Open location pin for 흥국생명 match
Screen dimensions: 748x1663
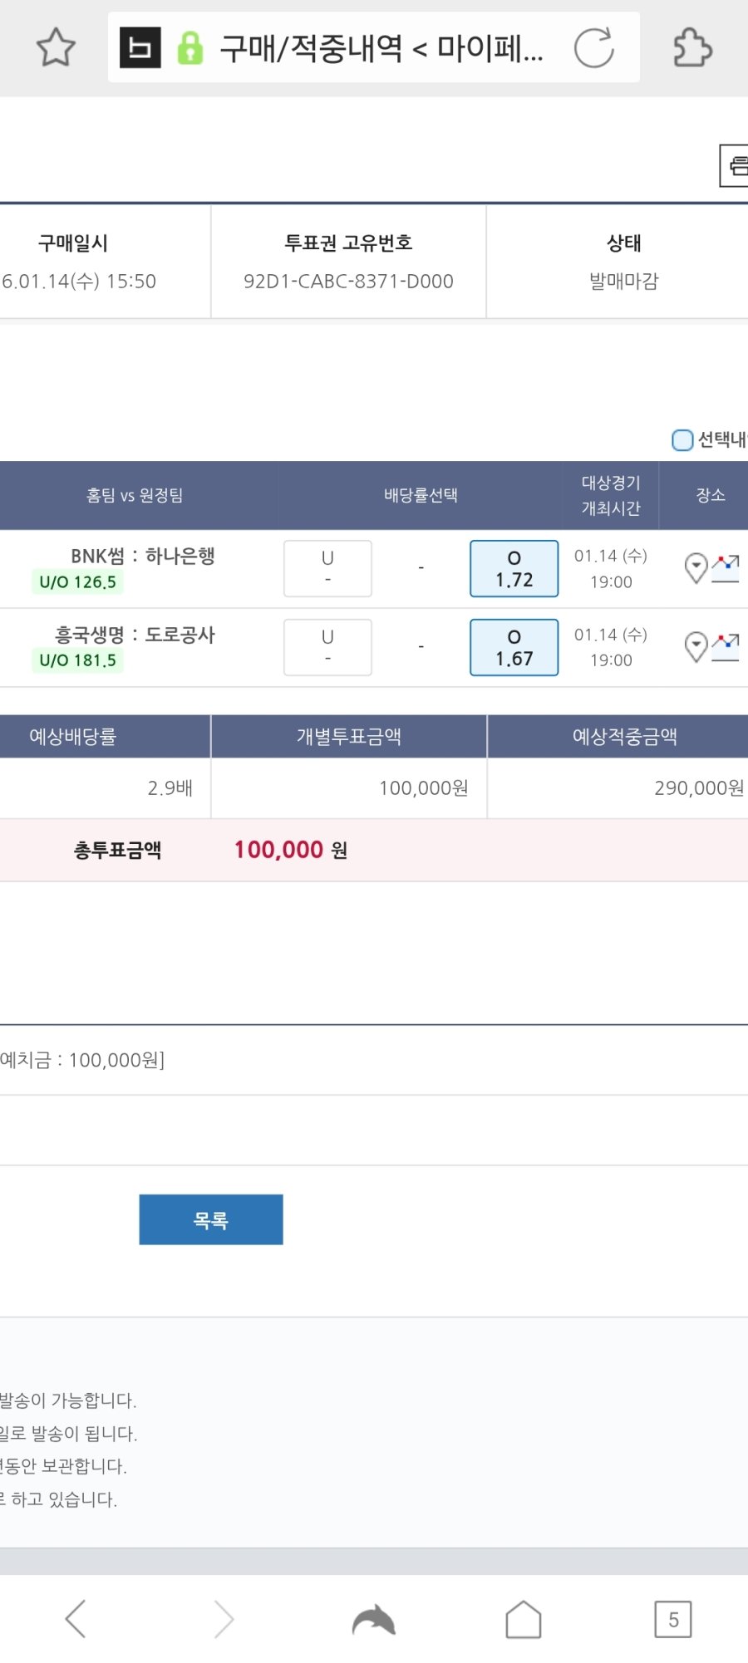(x=696, y=646)
